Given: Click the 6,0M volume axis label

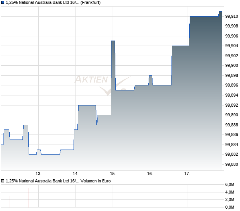Looking at the screenshot, I should pos(230,185).
